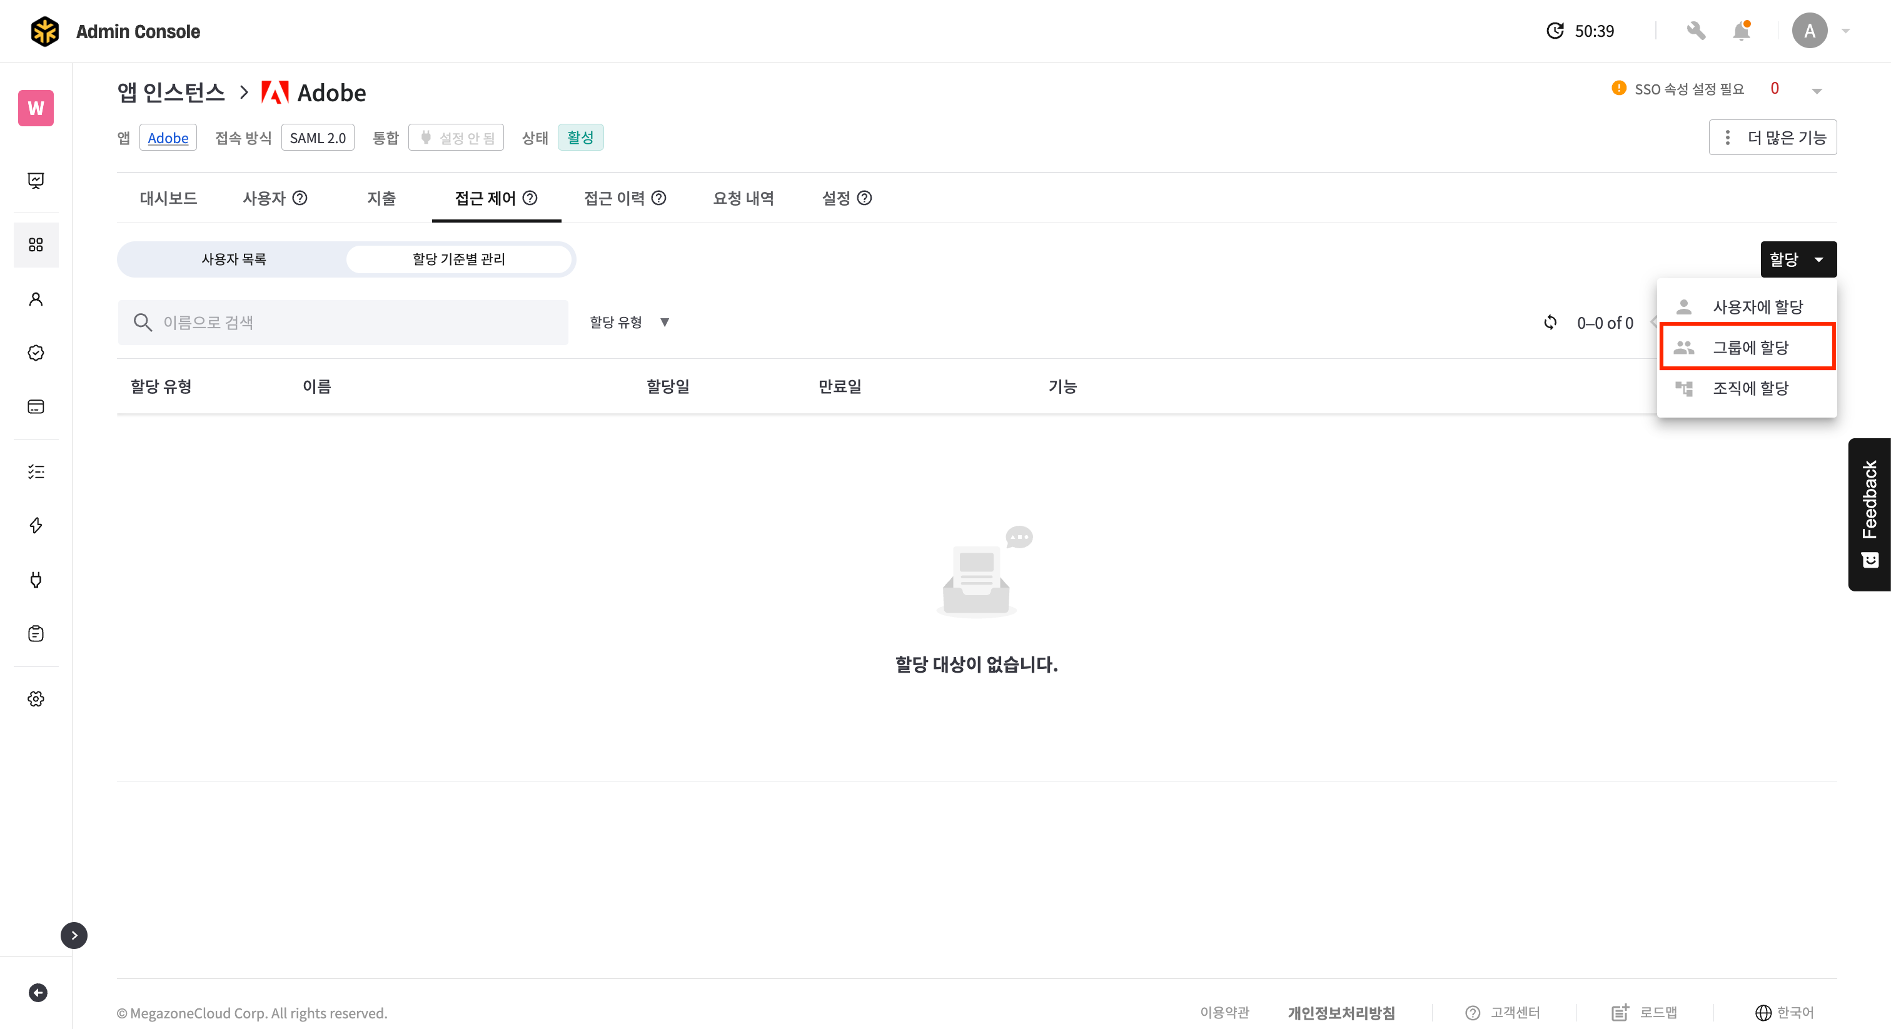Open the user sidebar icon

point(36,299)
